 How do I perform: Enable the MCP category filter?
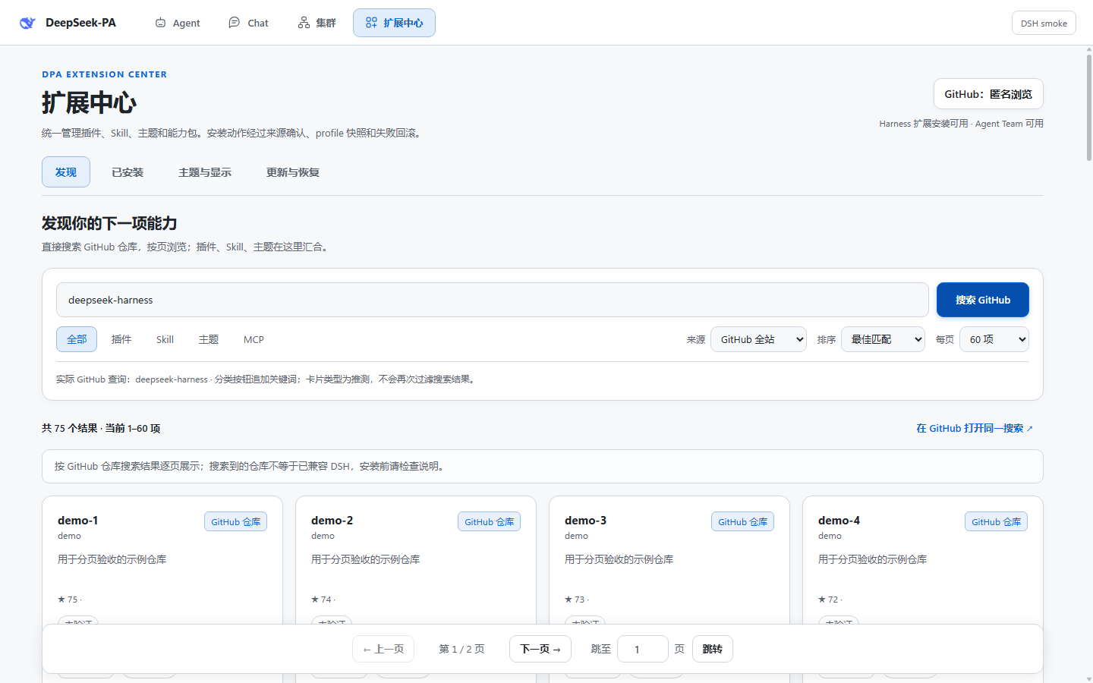coord(254,339)
